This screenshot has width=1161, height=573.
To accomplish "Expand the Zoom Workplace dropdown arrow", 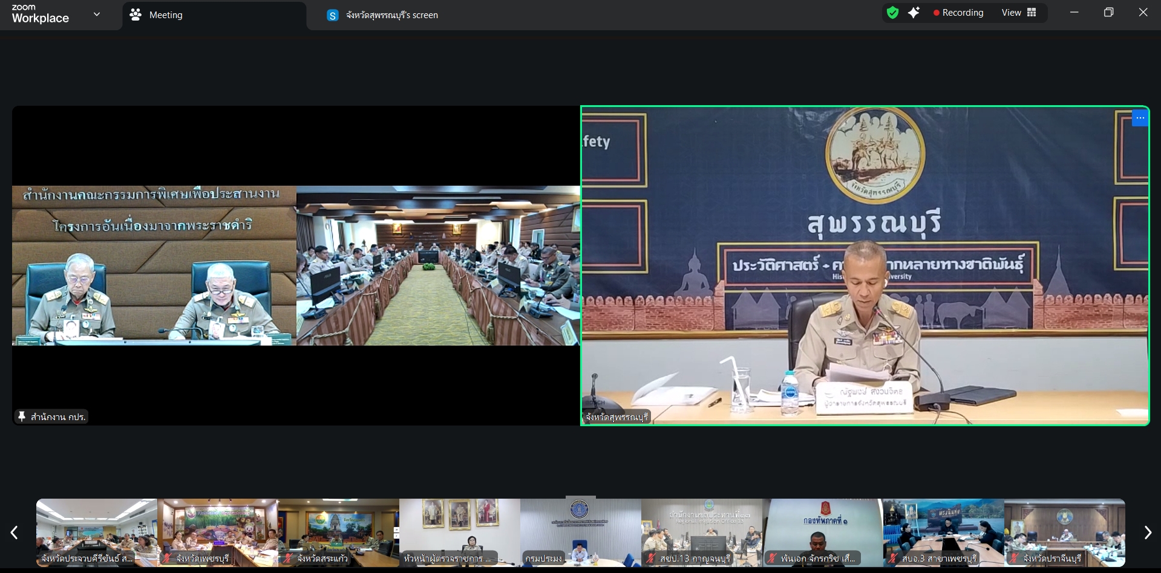I will click(97, 15).
